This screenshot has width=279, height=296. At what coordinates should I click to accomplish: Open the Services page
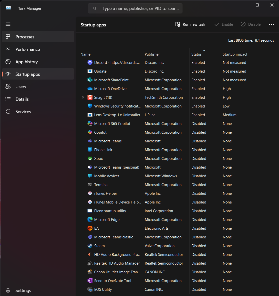23,112
